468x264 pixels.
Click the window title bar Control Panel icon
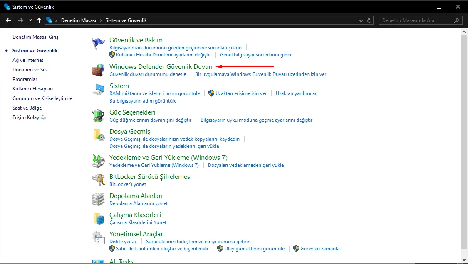coord(7,7)
